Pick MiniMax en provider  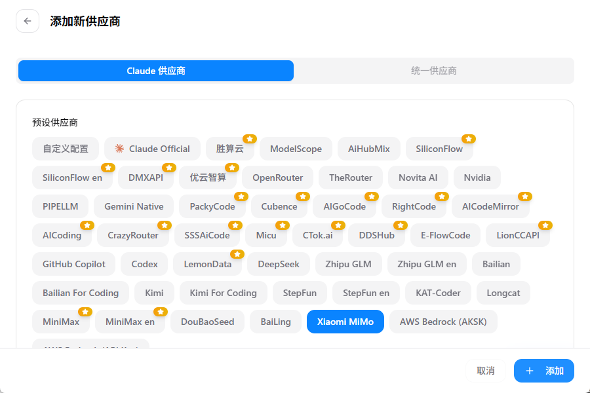(x=130, y=322)
